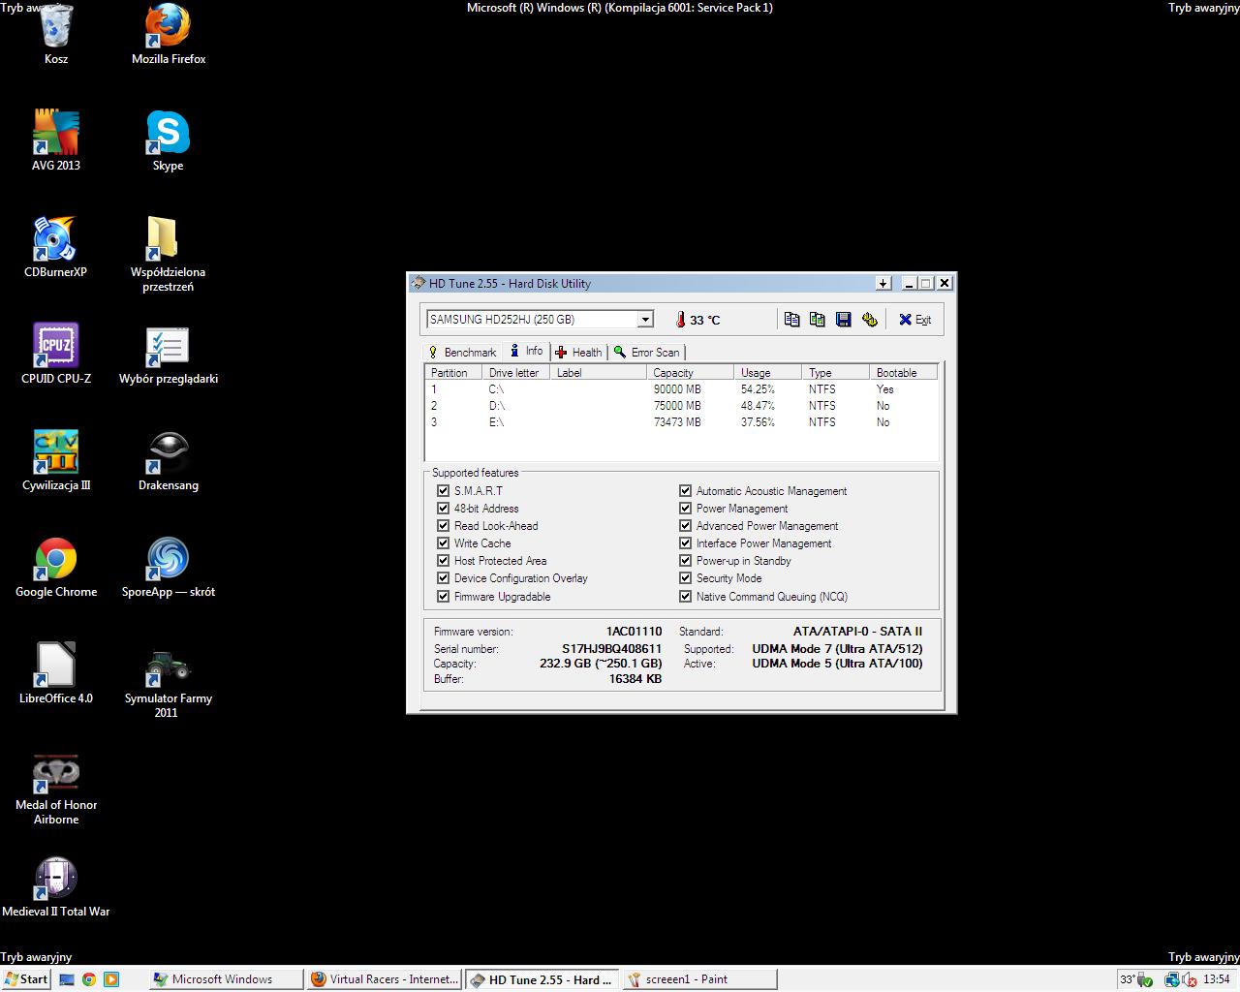
Task: Switch to Microsoft Windows taskbar button
Action: coord(225,979)
